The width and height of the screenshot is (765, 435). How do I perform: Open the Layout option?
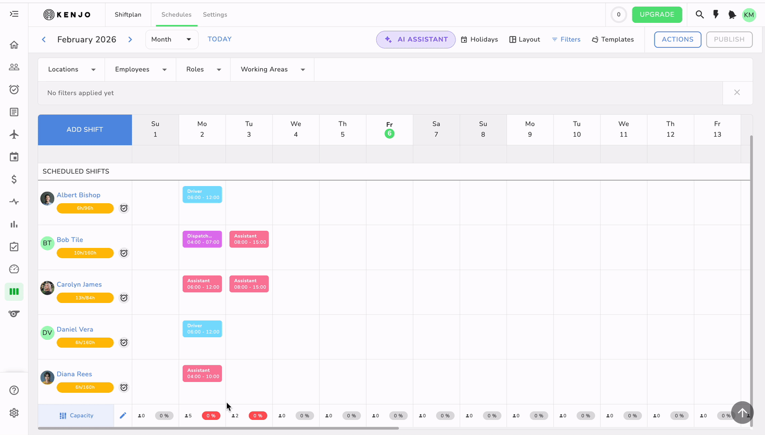click(x=525, y=39)
